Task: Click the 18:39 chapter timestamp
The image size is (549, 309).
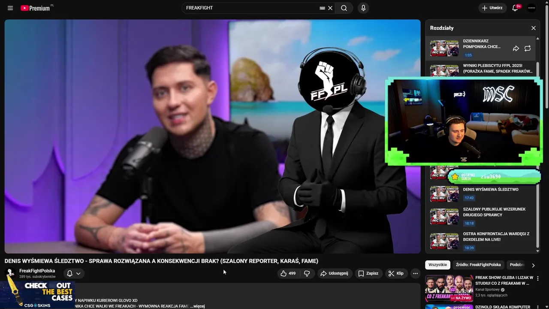Action: pos(469,248)
